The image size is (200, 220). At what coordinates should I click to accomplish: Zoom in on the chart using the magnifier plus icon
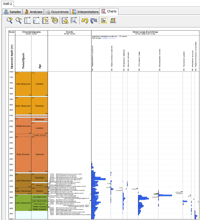[x=10, y=20]
